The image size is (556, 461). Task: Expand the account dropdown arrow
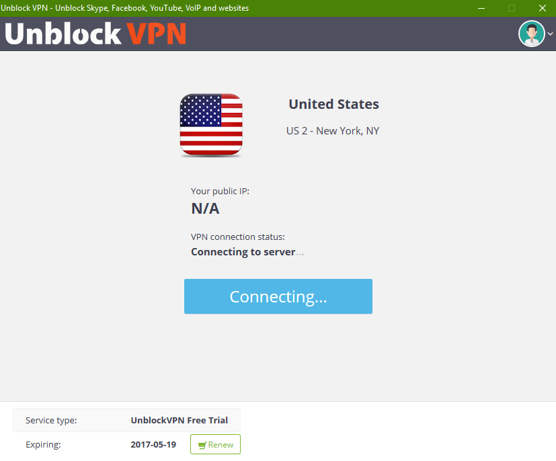click(x=551, y=34)
